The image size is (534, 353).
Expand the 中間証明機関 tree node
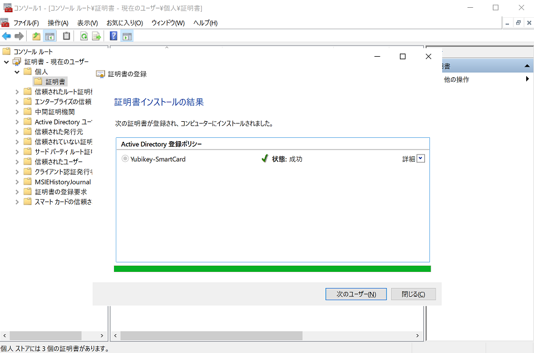click(x=17, y=112)
